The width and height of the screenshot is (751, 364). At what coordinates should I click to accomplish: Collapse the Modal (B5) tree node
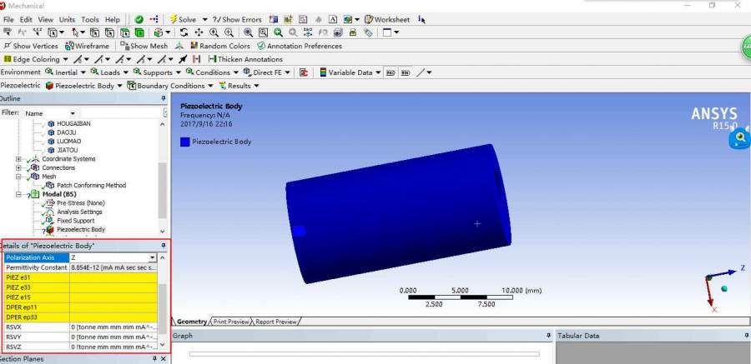click(18, 195)
